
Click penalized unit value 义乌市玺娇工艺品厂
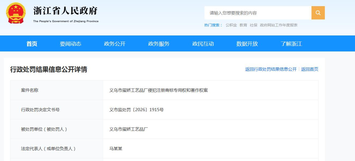coord(129,129)
